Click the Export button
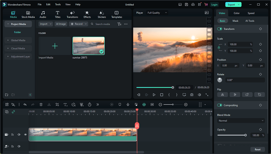This screenshot has height=154, width=271. pyautogui.click(x=233, y=5)
